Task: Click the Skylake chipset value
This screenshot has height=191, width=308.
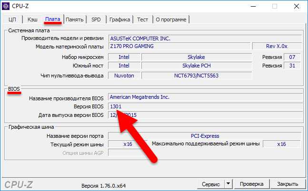Action: point(197,57)
